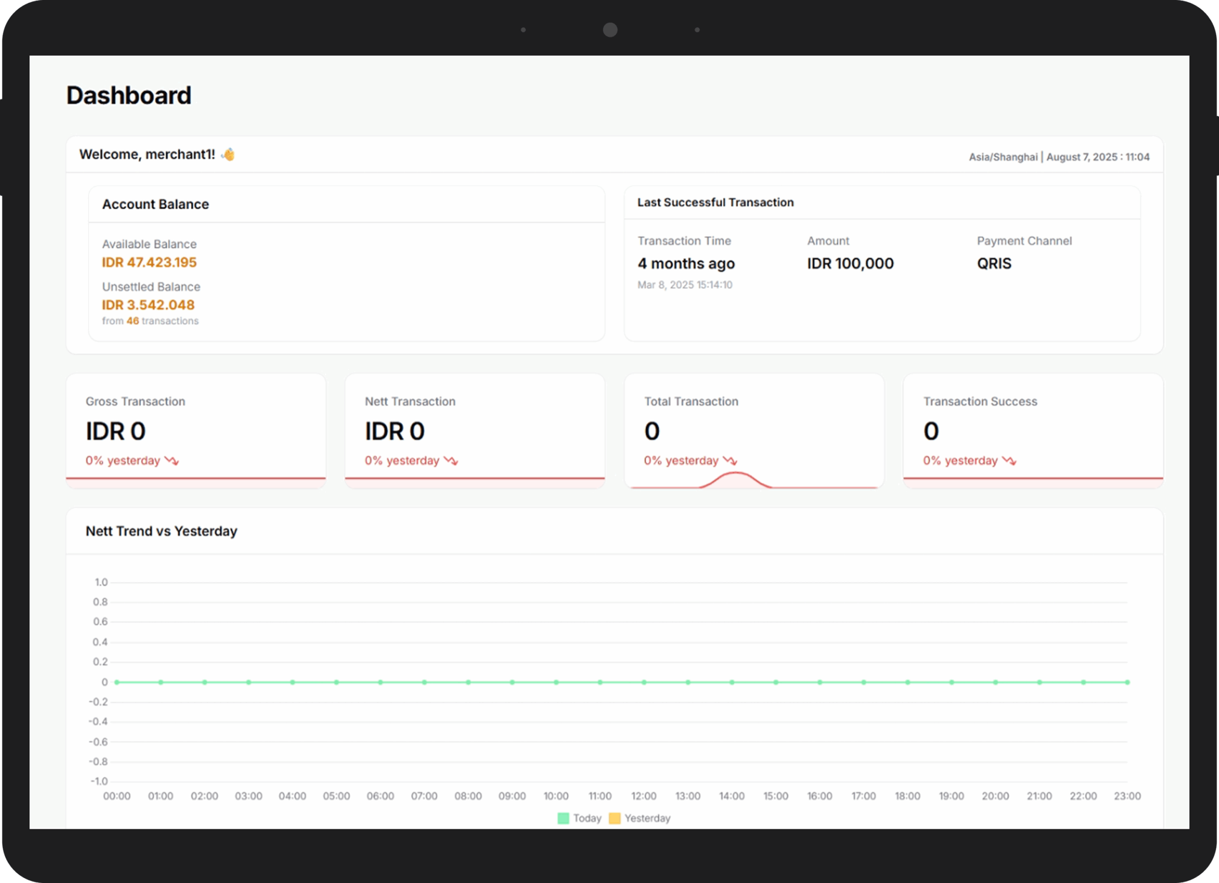Toggle the Yesterday legend yellow swatch
The height and width of the screenshot is (883, 1219).
614,818
